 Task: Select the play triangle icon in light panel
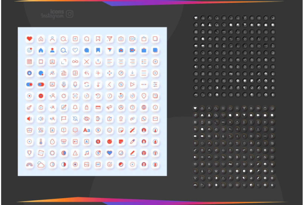click(x=132, y=85)
